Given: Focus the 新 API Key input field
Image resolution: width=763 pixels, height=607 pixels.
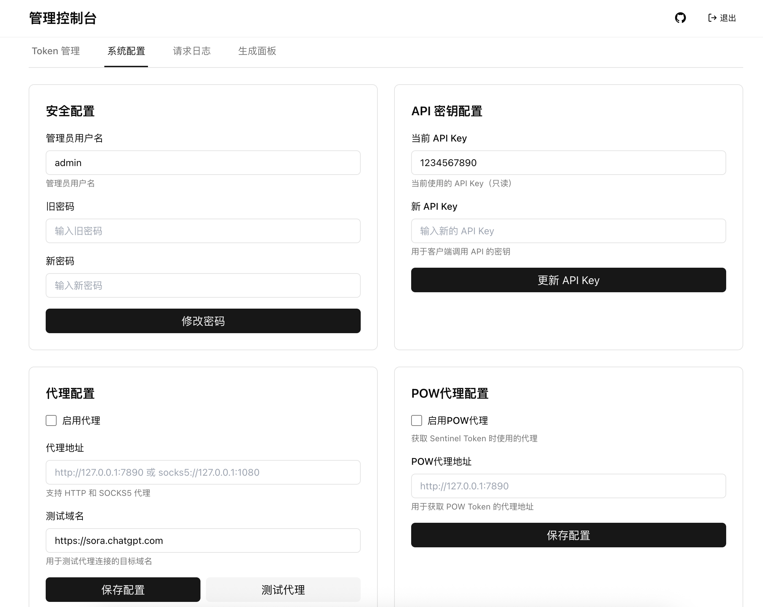Looking at the screenshot, I should (568, 231).
